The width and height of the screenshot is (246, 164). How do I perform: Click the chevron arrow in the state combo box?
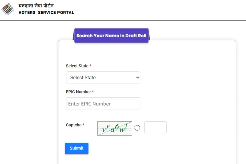click(x=137, y=78)
